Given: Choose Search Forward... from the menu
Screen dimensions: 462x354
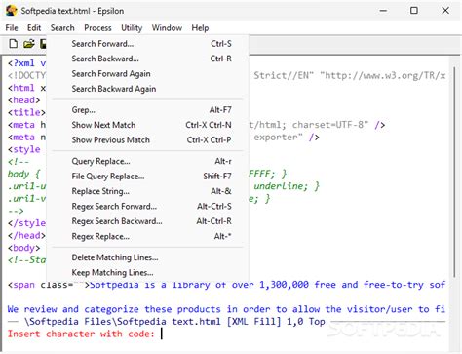Looking at the screenshot, I should [x=148, y=44].
